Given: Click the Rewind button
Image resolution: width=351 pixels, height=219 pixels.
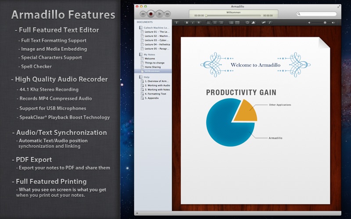Looking at the screenshot, I should click(x=143, y=14).
